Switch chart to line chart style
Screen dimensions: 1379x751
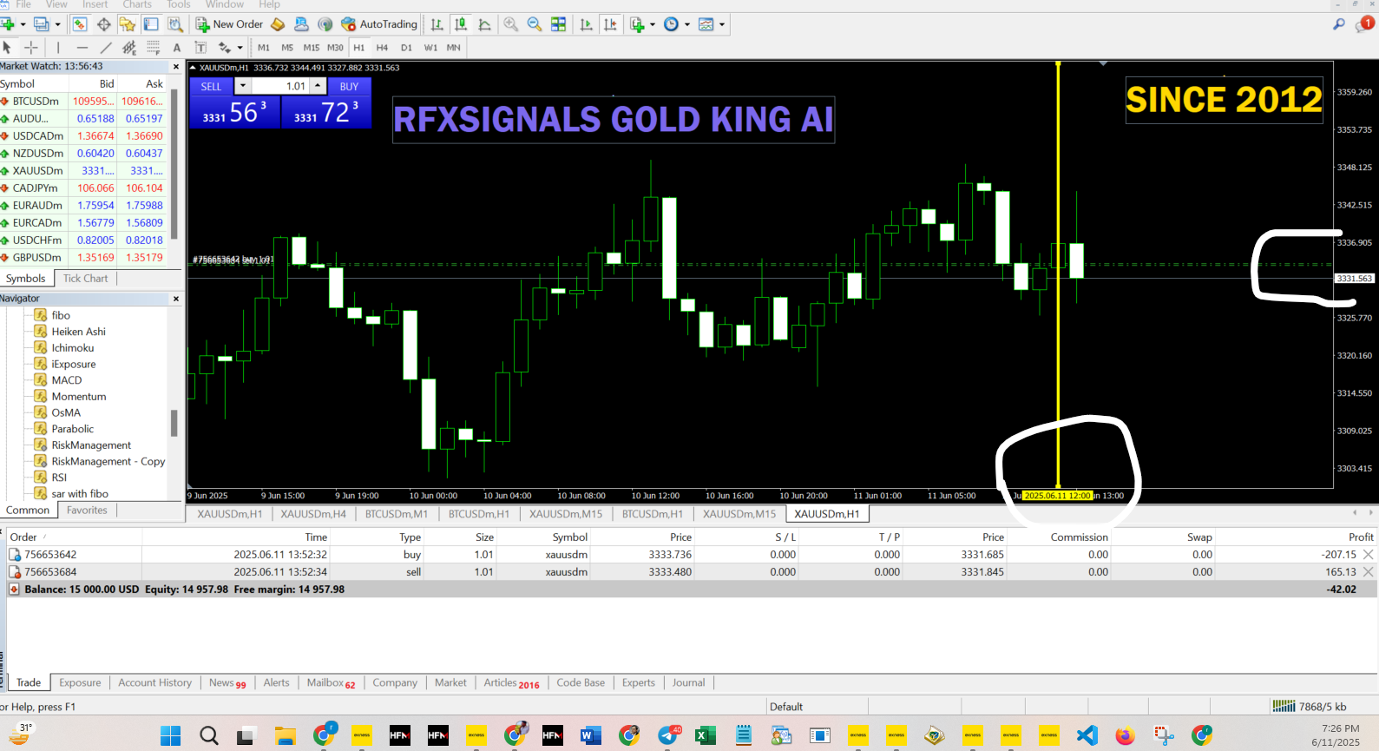pyautogui.click(x=484, y=24)
